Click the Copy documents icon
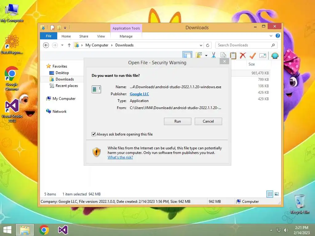This screenshot has height=236, width=315. [x=223, y=55]
